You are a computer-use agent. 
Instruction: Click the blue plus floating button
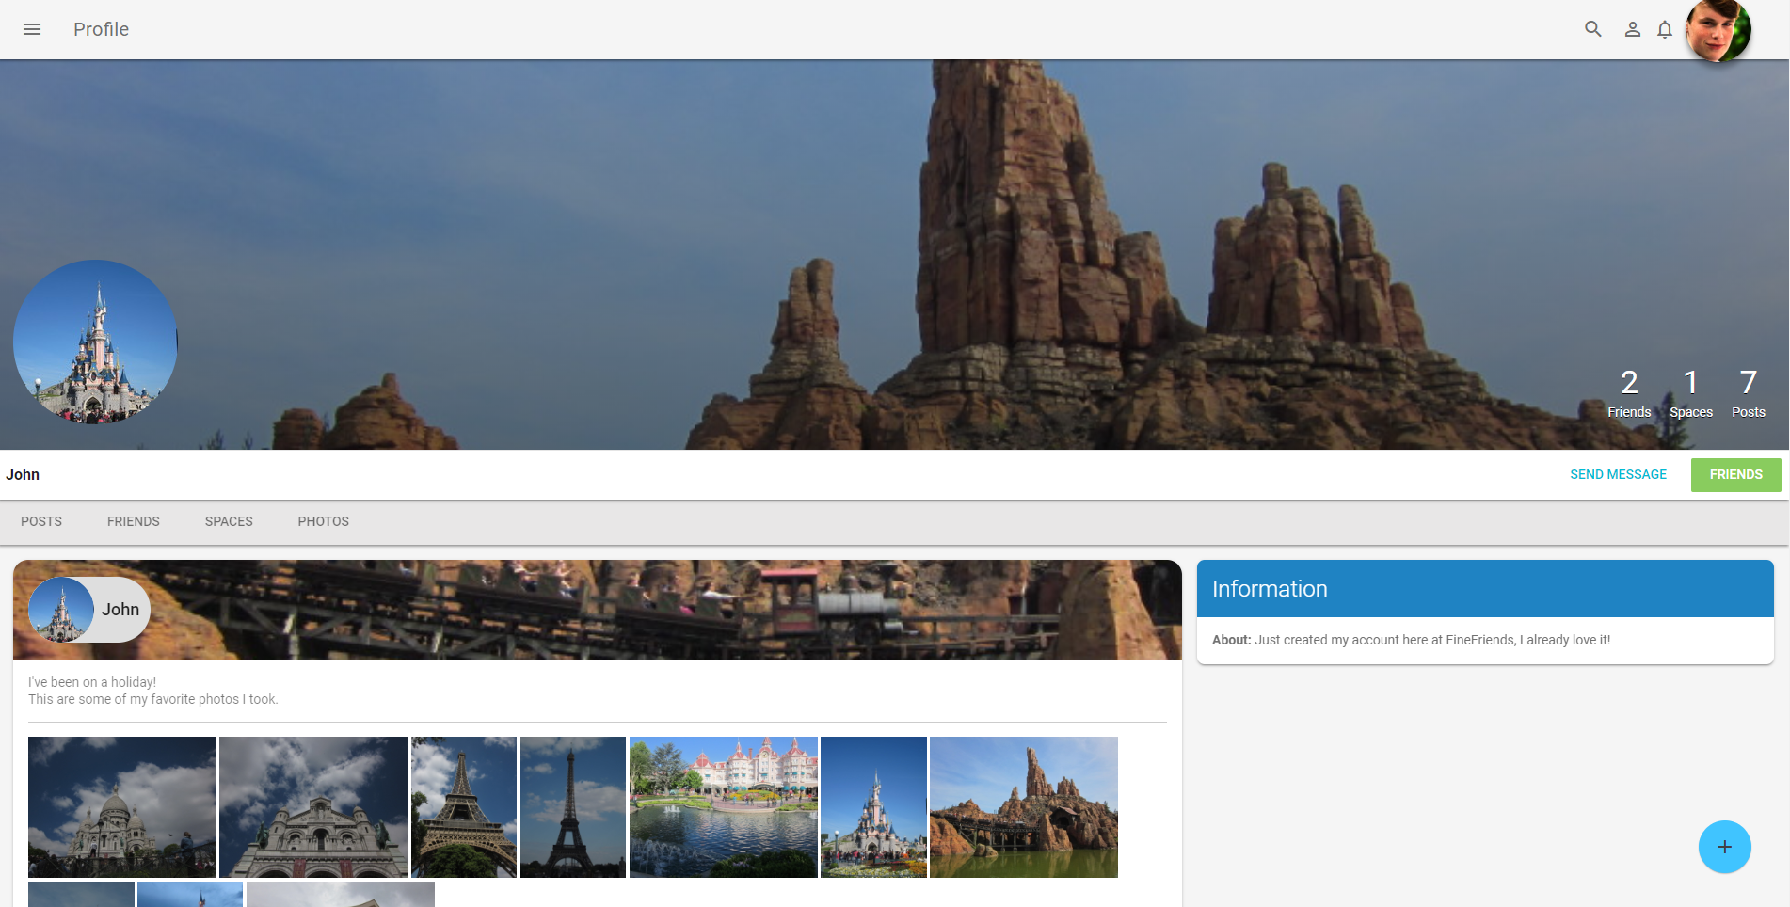coord(1724,847)
